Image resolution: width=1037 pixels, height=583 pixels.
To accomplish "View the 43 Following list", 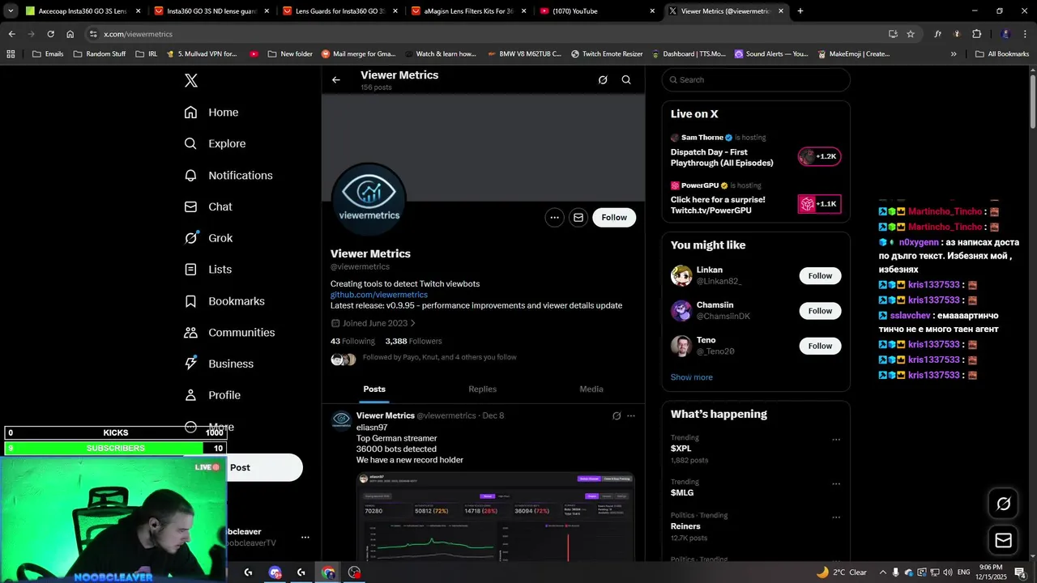I will pyautogui.click(x=352, y=341).
